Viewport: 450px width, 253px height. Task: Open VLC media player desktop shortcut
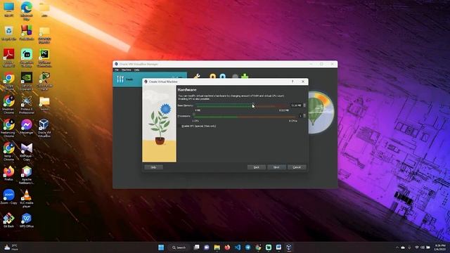coord(27,198)
